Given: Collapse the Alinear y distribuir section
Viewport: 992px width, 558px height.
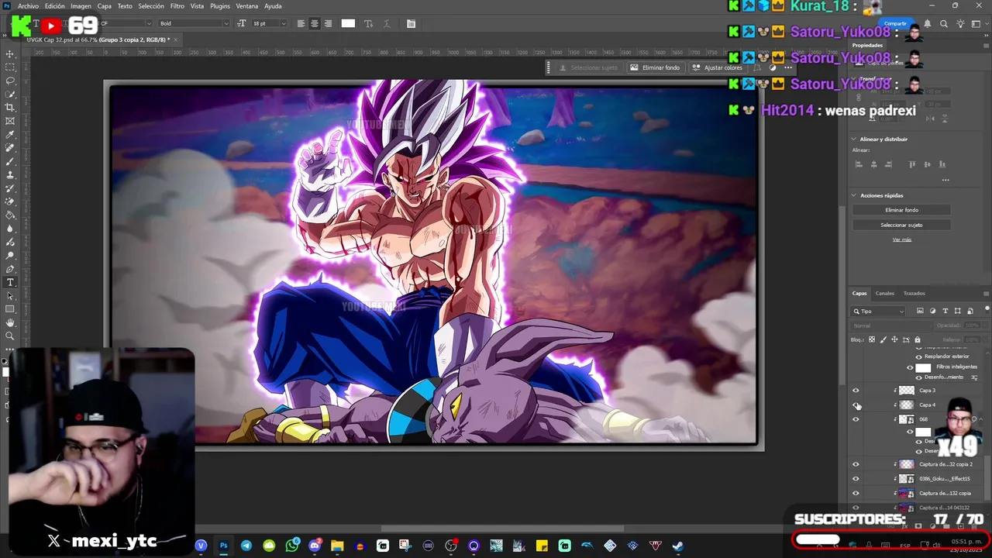Looking at the screenshot, I should tap(854, 139).
